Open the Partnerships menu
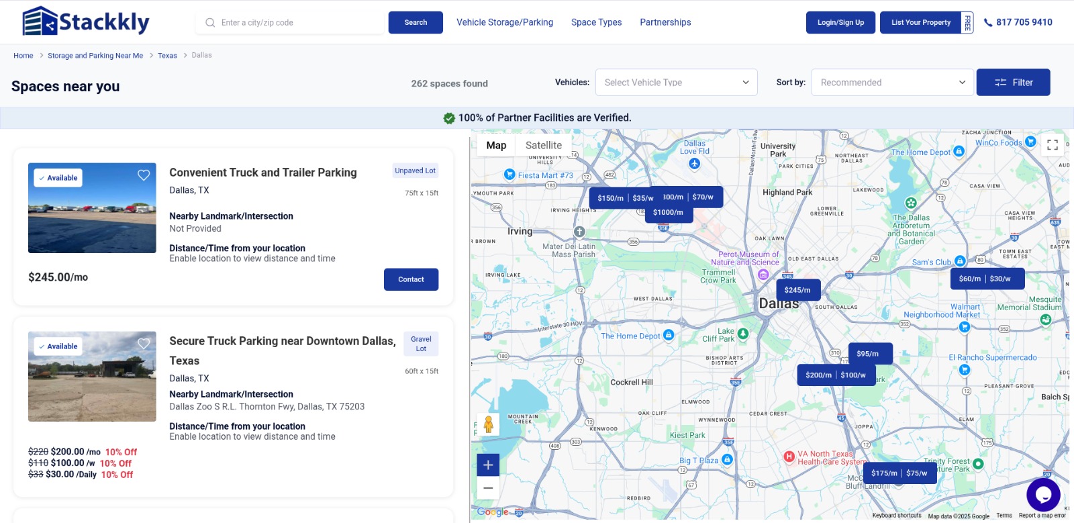 pos(665,22)
